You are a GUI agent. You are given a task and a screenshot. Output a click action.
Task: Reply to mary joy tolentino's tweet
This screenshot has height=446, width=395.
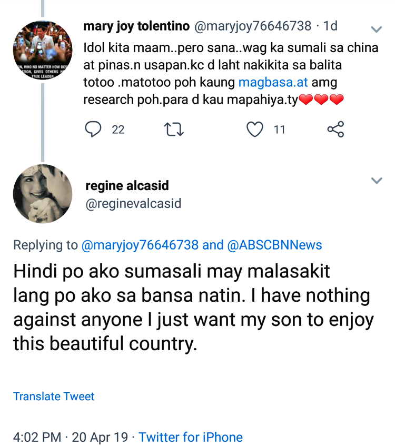click(x=93, y=129)
